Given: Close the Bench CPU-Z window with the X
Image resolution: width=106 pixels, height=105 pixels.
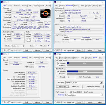Looking at the screenshot, I should (x=102, y=54).
